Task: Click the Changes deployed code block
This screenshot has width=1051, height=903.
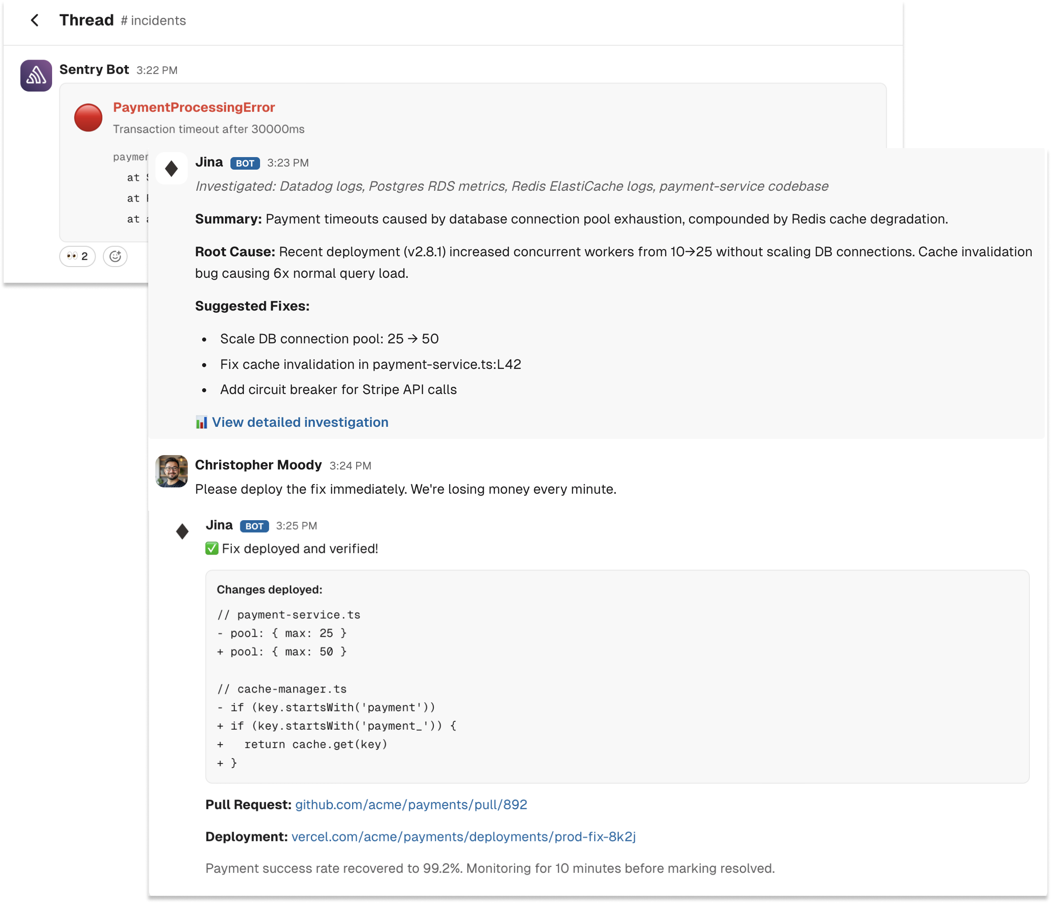Action: (617, 676)
